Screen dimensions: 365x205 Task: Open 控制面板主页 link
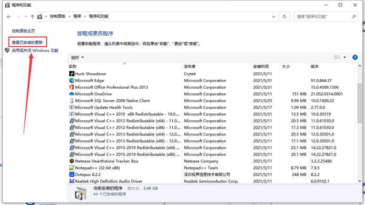(24, 31)
